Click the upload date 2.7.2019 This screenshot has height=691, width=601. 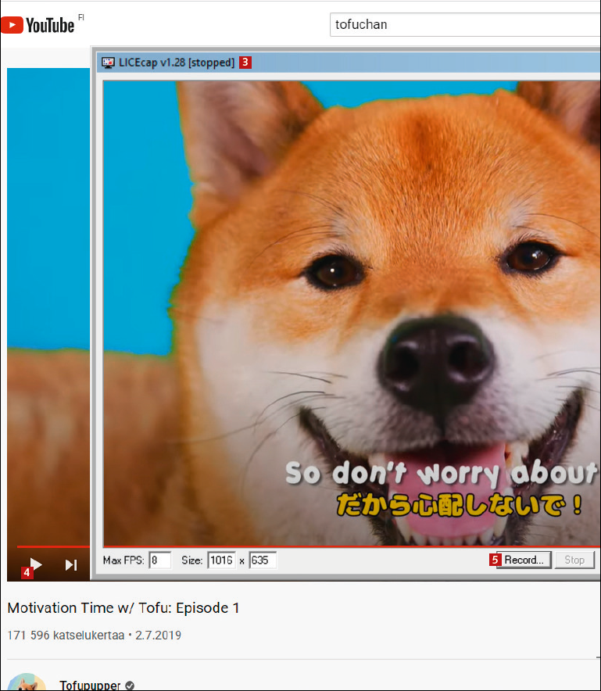point(158,635)
